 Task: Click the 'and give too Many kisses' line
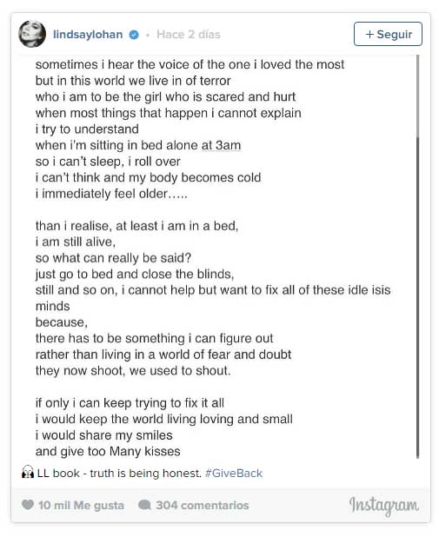108,451
